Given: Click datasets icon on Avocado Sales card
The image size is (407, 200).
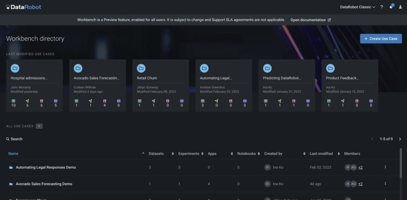Looking at the screenshot, I should [76, 101].
